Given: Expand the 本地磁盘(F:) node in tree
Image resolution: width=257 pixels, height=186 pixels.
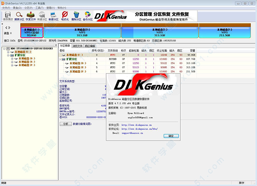Looking at the screenshot, I should pyautogui.click(x=12, y=65).
